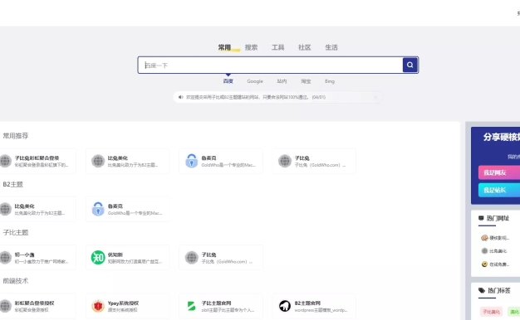Click the black round B2主题官网 icon
520x320 pixels.
[285, 306]
